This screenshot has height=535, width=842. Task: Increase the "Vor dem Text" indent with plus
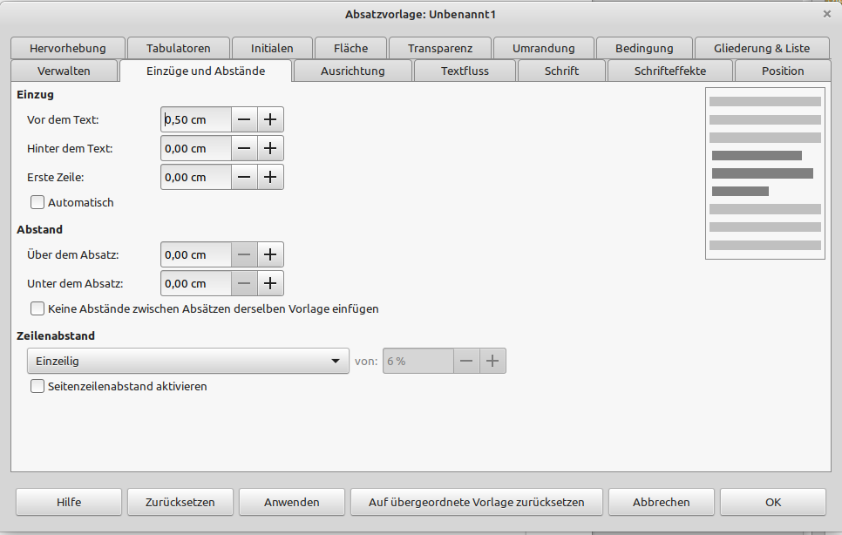tap(270, 119)
